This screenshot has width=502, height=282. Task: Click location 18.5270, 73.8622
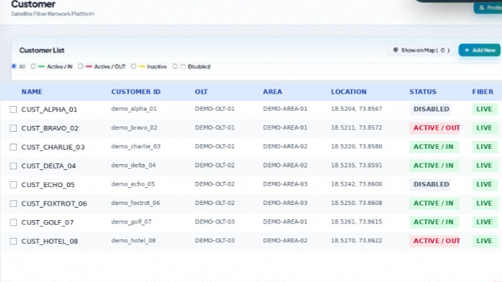coord(356,240)
